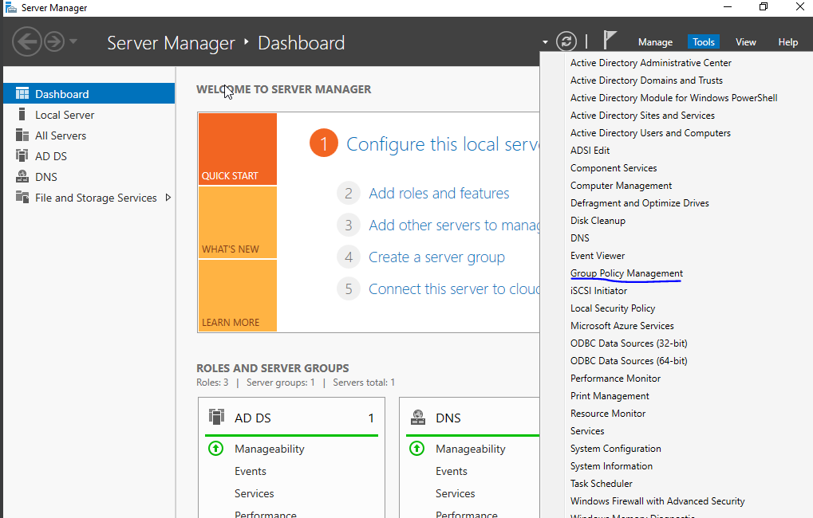Select Dashboard in the sidebar
The image size is (813, 518).
pos(89,94)
